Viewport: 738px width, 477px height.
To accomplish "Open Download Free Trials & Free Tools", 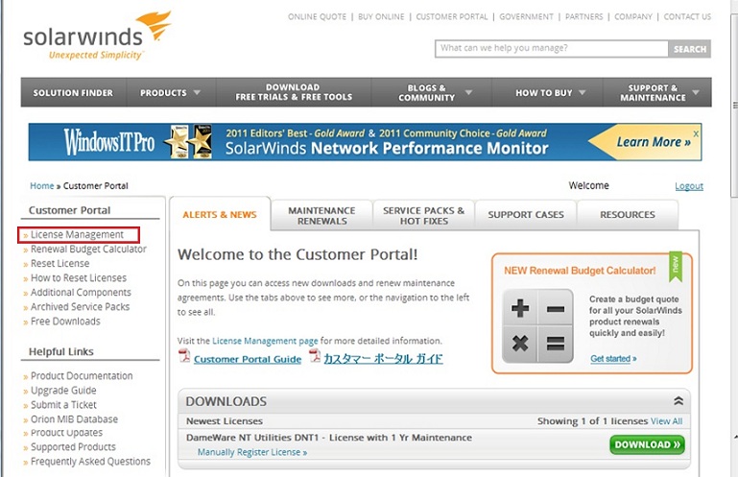I will [x=294, y=92].
